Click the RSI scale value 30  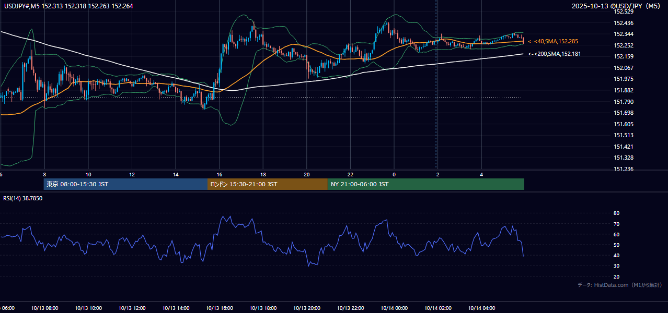[x=616, y=266]
